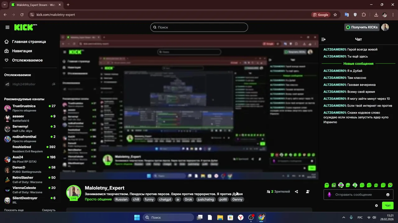
Task: Open Microsoft Store from taskbar
Action: pyautogui.click(x=230, y=217)
